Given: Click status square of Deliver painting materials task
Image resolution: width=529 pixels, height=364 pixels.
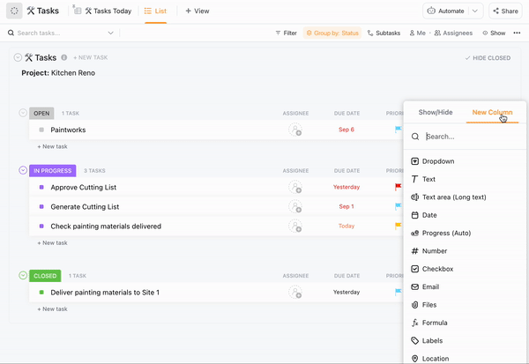Looking at the screenshot, I should coord(41,292).
